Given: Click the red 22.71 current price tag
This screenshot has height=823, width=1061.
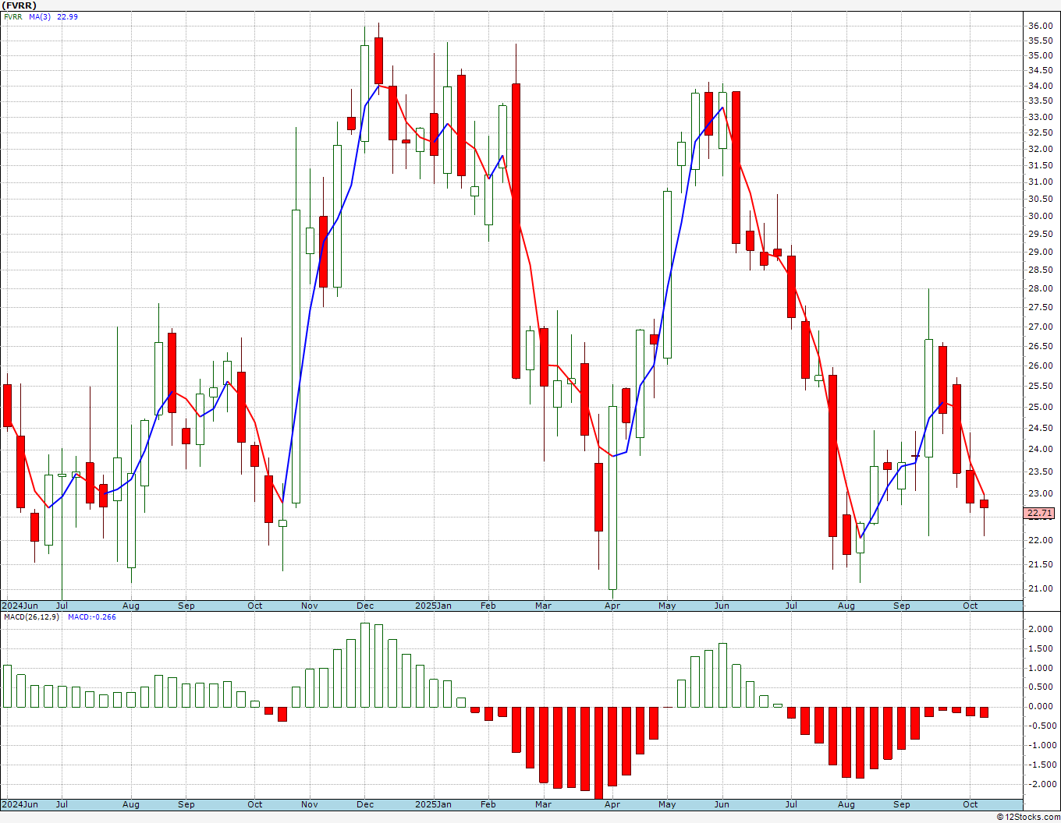Looking at the screenshot, I should coord(1039,513).
